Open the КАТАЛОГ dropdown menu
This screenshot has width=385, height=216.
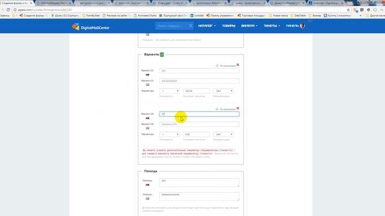(207, 26)
